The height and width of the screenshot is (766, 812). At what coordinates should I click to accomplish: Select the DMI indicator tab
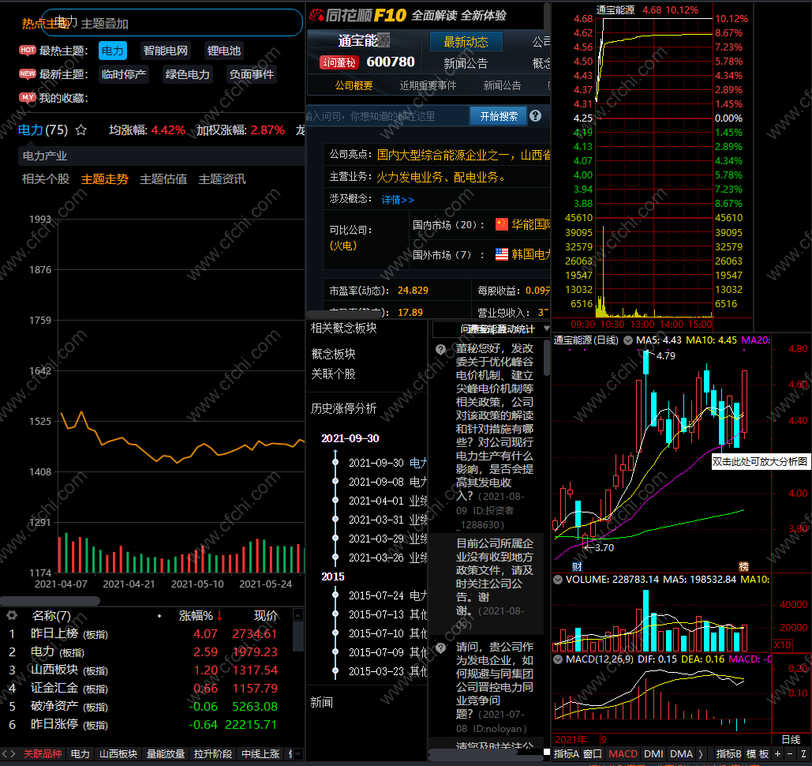tap(653, 753)
